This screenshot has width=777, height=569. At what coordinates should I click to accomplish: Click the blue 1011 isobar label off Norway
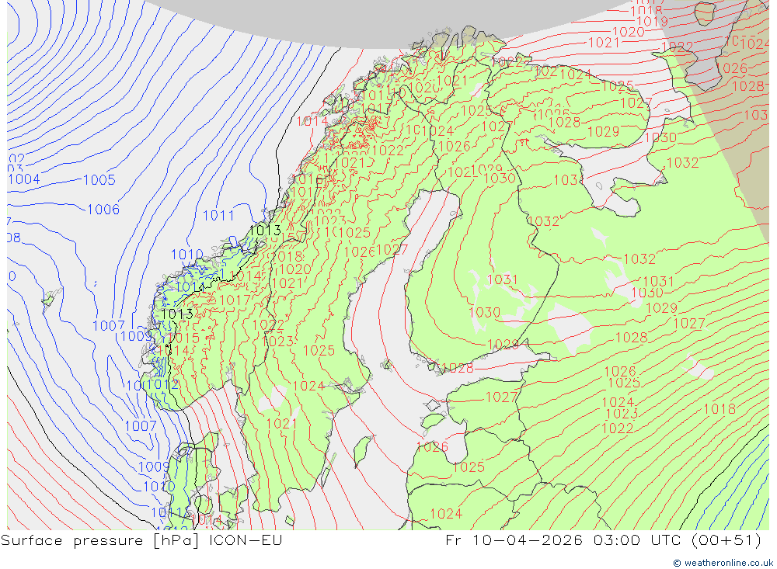218,216
